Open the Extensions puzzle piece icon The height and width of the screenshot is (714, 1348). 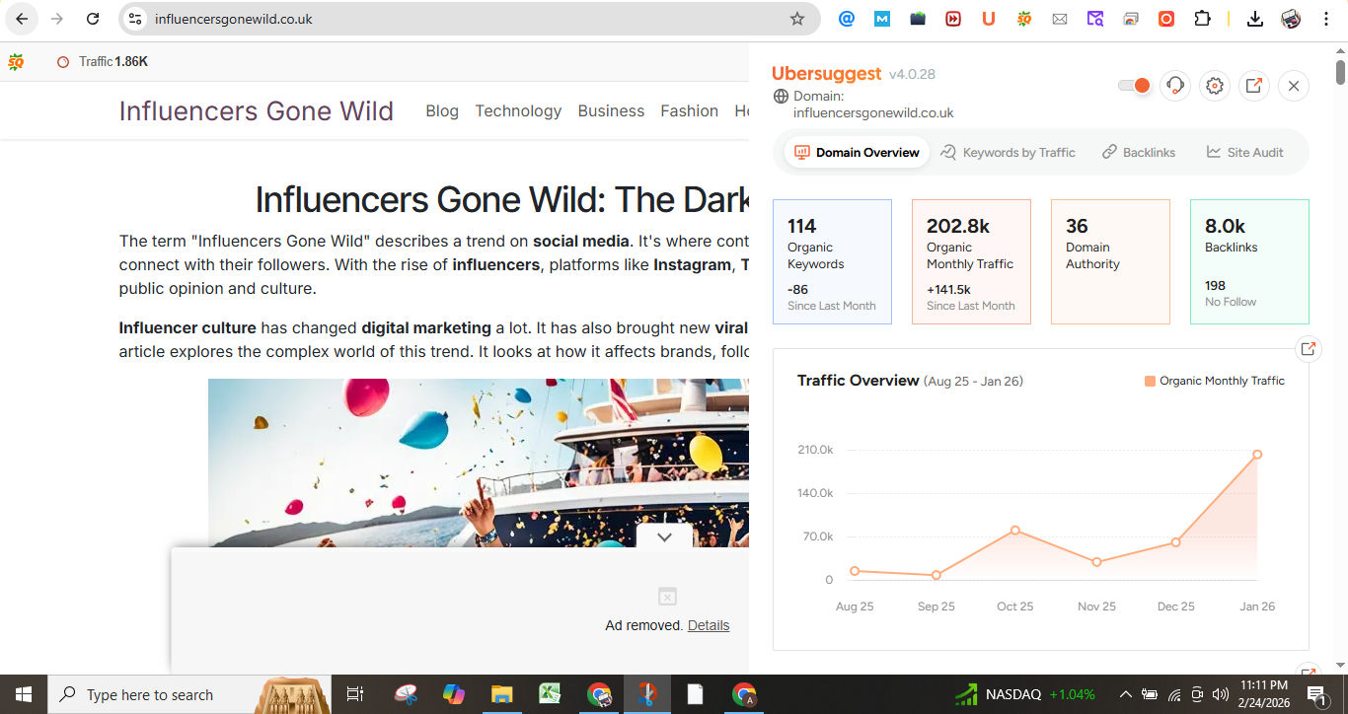1202,19
